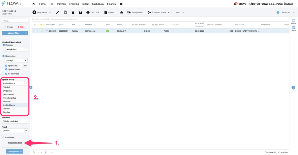Click the days stepper up arrow
This screenshot has height=155, width=298.
[x=22, y=65]
